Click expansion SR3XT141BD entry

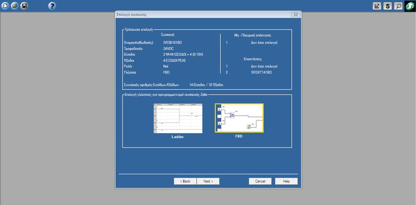261,72
